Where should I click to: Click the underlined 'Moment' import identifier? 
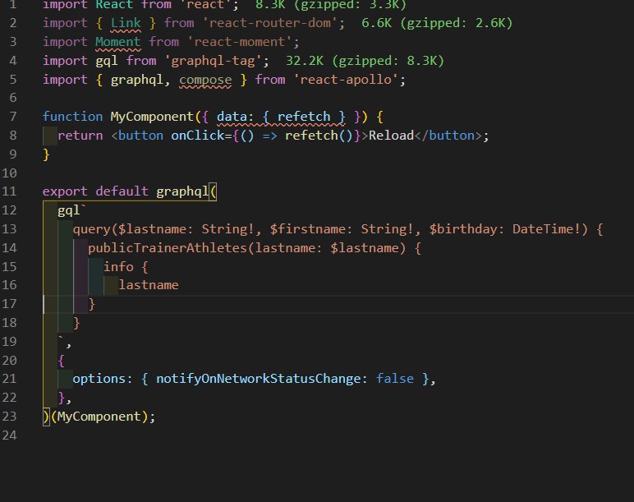[x=118, y=42]
